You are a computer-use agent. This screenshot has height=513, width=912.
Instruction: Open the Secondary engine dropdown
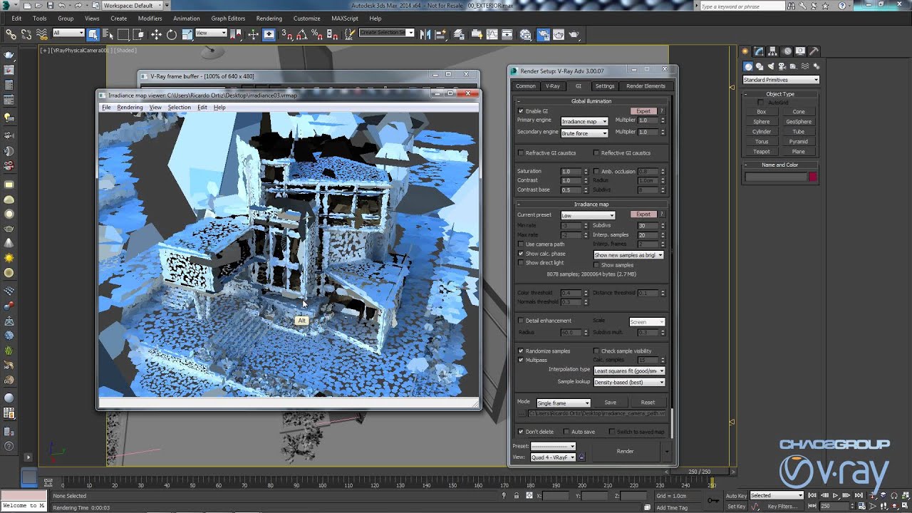[x=584, y=133]
